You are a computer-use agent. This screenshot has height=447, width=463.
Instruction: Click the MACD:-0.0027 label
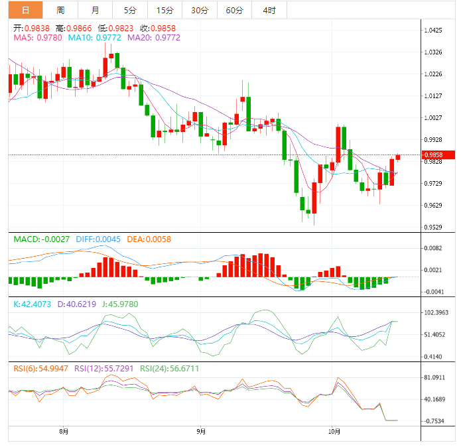point(42,239)
